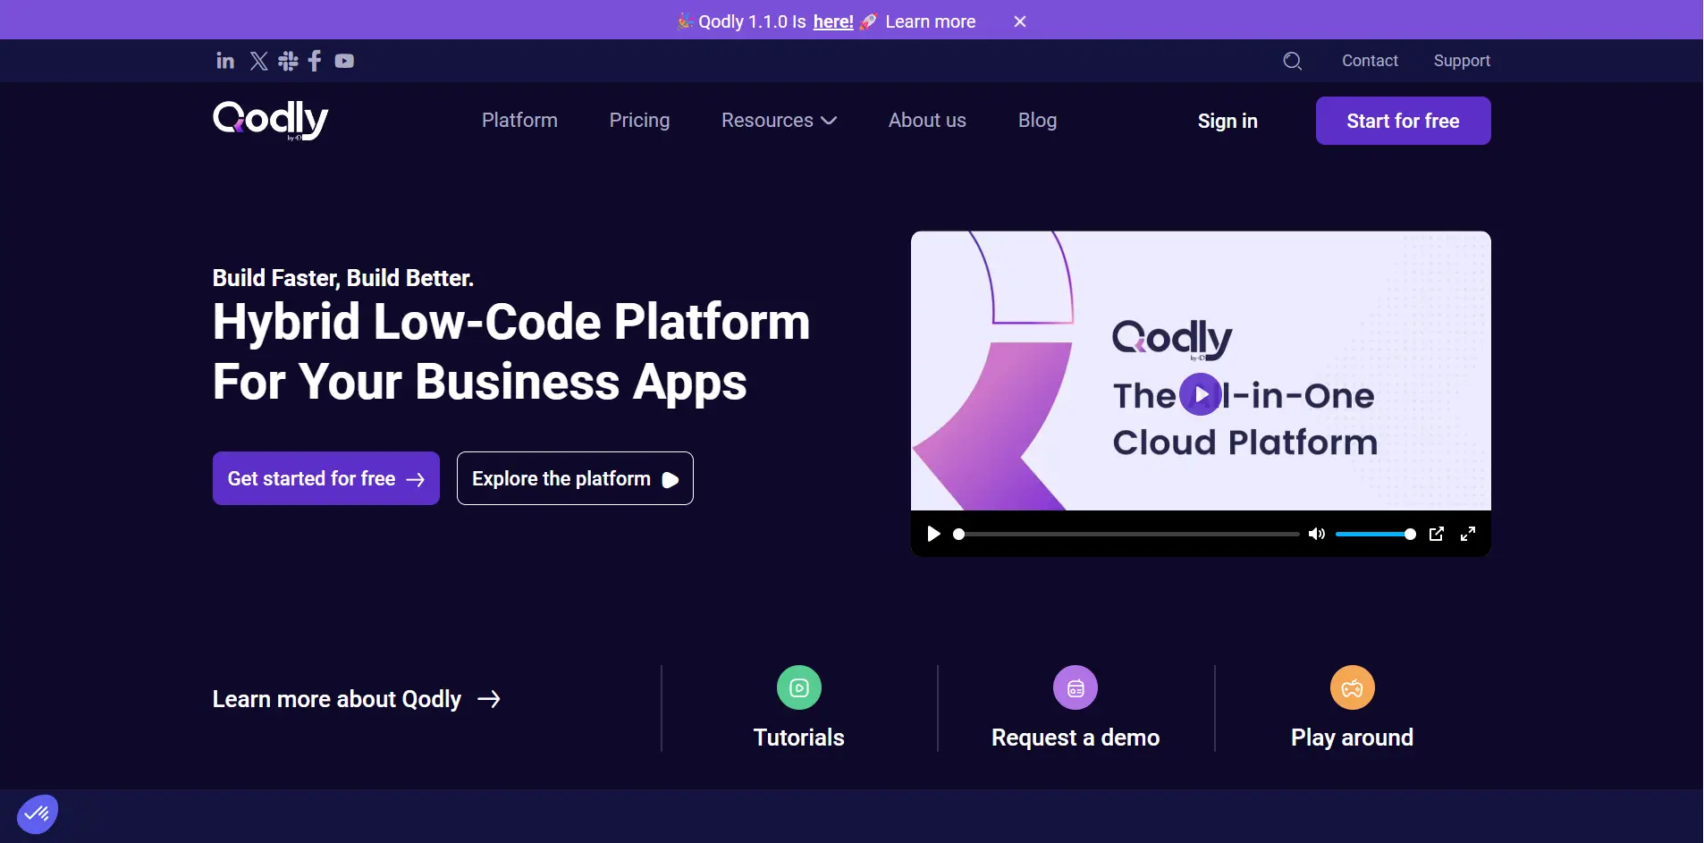Expand the Resources dropdown menu
Viewport: 1704px width, 843px height.
(x=779, y=120)
